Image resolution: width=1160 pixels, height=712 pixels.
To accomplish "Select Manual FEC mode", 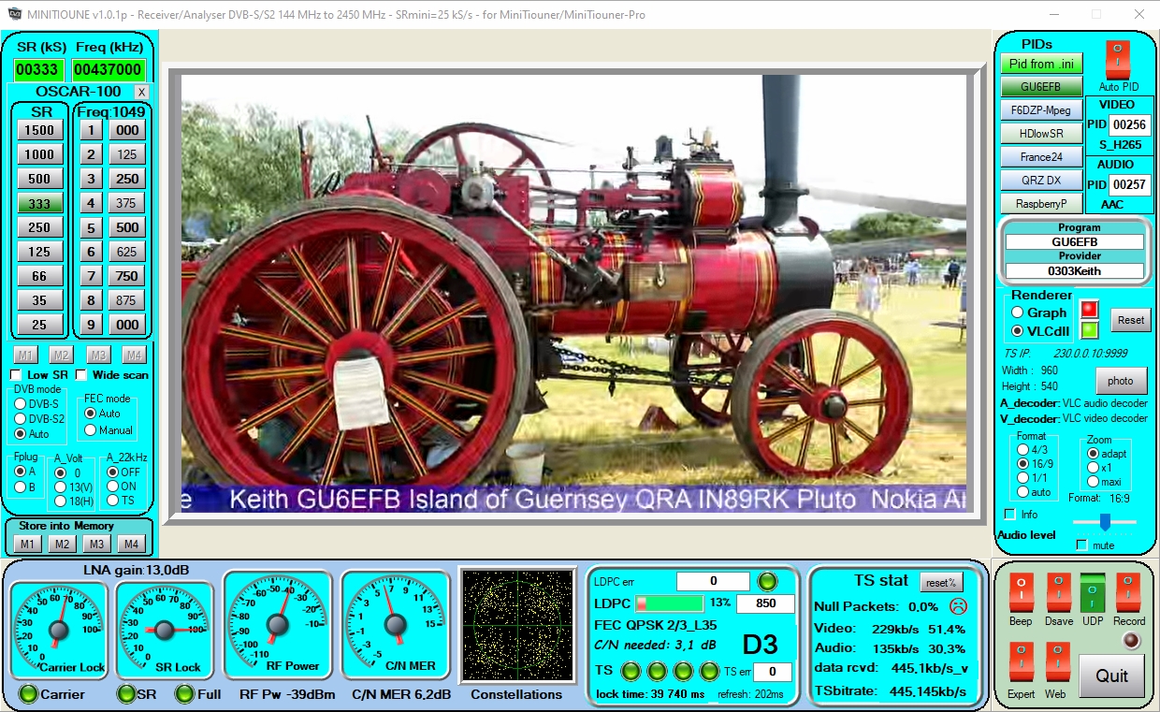I will (x=91, y=430).
